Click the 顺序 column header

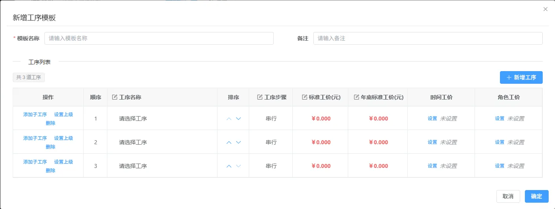(x=95, y=97)
